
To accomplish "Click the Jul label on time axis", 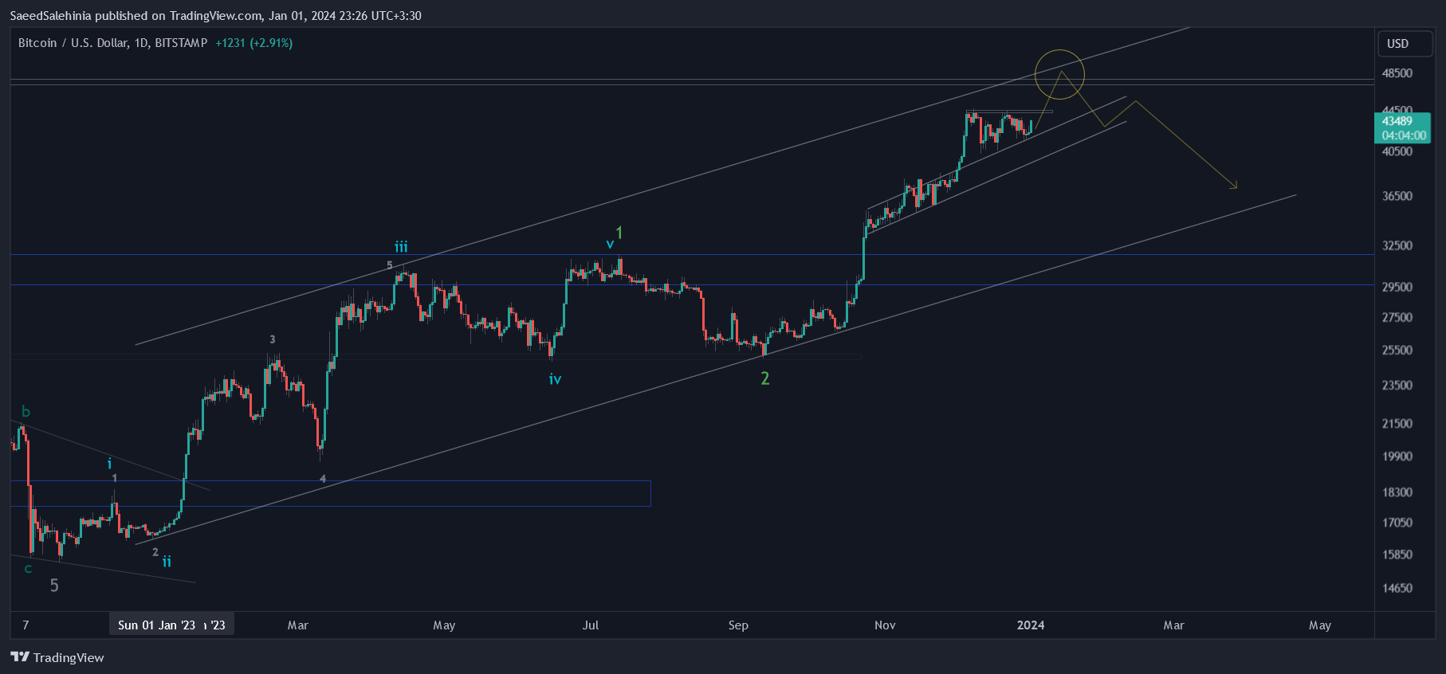I will click(x=591, y=625).
